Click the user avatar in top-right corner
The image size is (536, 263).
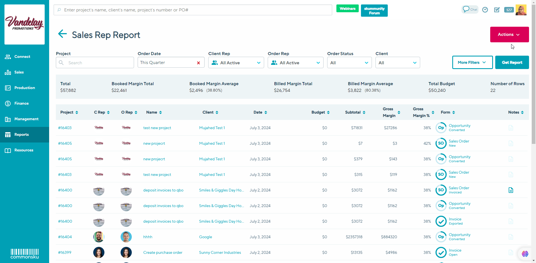[521, 10]
